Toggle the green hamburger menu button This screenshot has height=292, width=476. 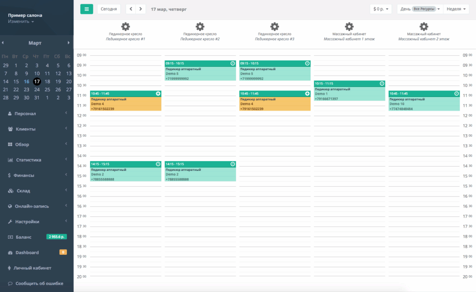86,9
